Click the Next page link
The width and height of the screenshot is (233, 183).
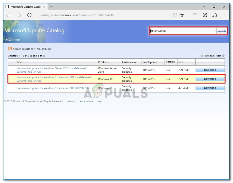click(220, 56)
